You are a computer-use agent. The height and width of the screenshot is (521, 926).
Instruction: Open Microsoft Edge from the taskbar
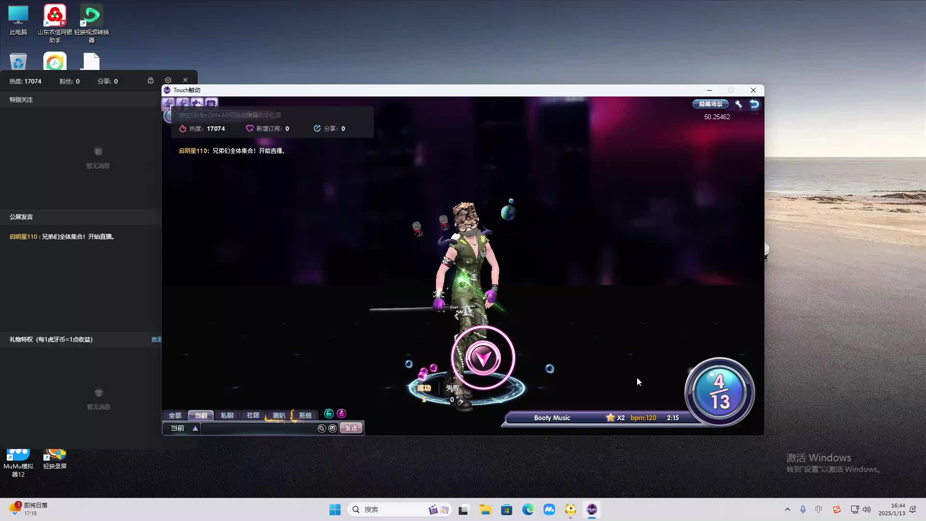pyautogui.click(x=528, y=509)
